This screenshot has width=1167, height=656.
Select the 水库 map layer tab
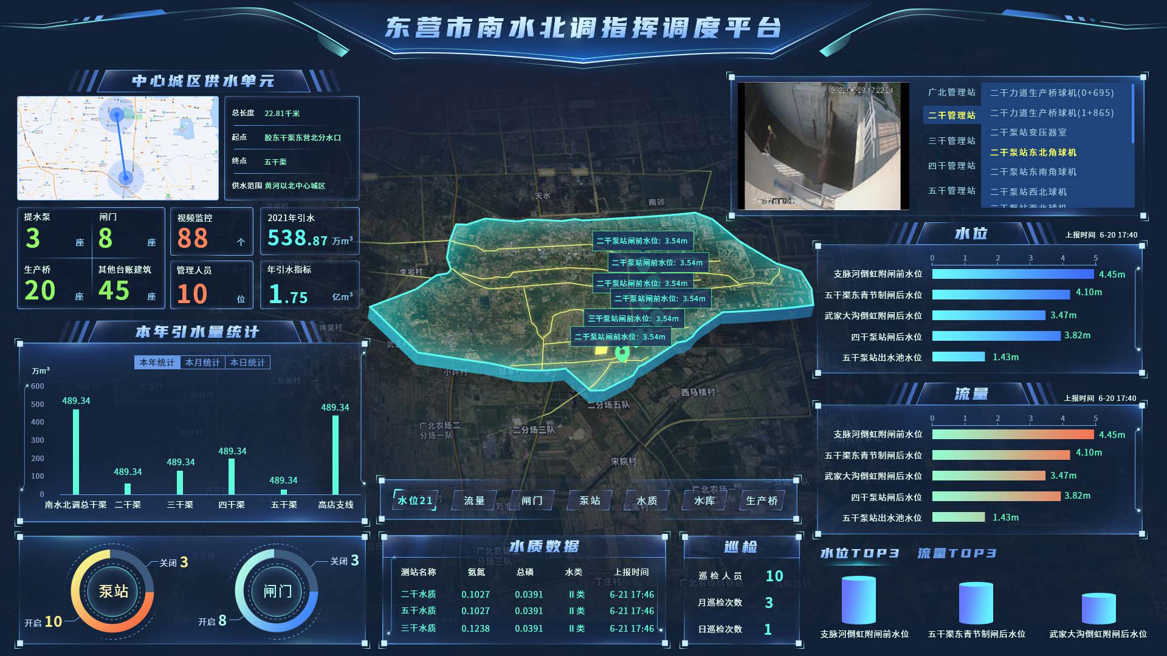point(704,501)
